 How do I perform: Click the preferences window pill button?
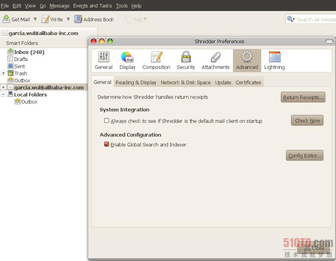click(x=329, y=41)
